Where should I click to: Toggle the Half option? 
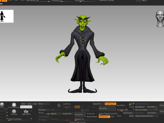point(113,117)
